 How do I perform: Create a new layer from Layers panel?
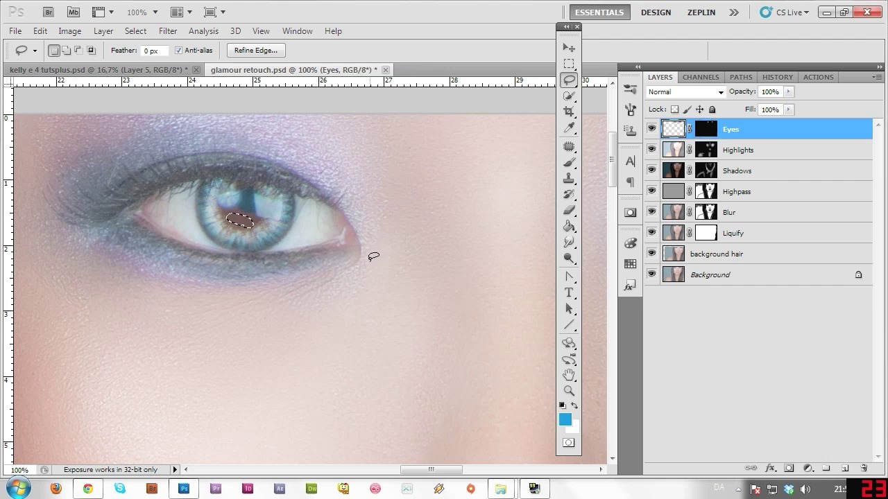[x=845, y=469]
